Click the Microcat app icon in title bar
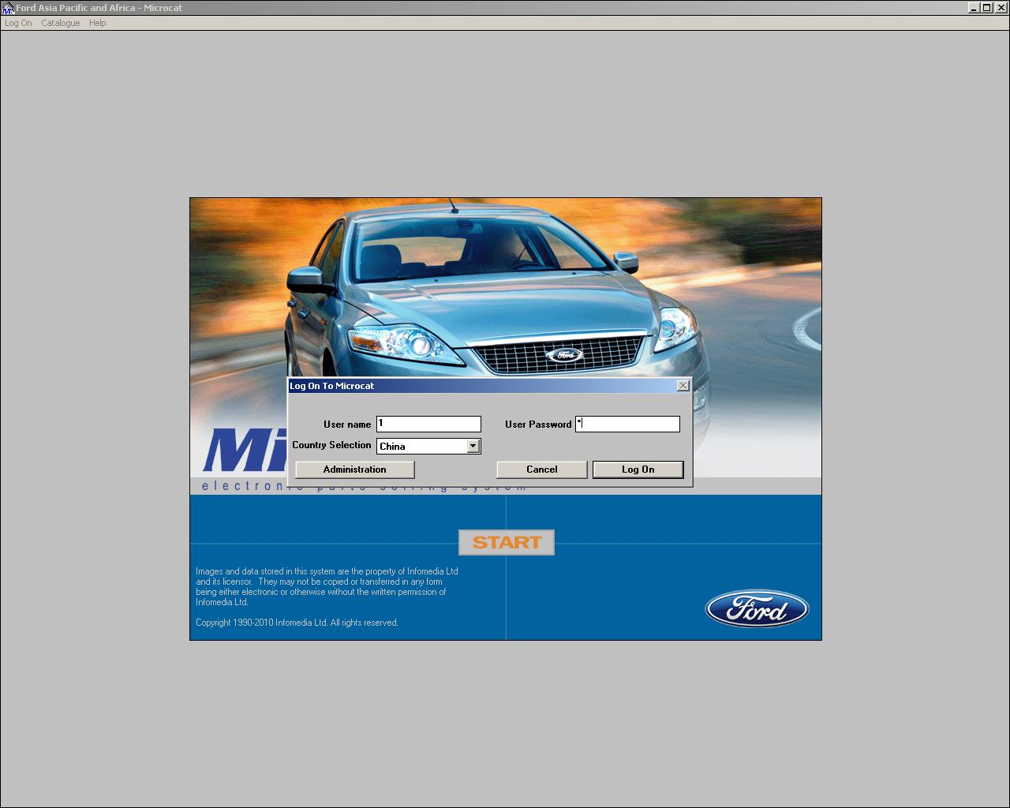The image size is (1010, 808). 8,8
